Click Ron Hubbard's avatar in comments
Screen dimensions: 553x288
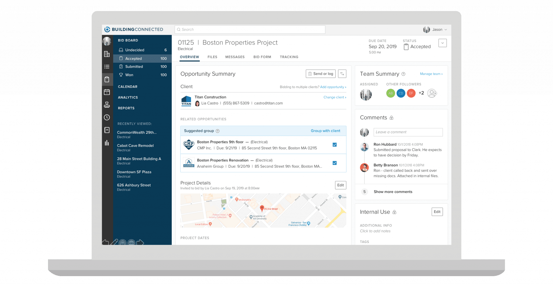365,147
